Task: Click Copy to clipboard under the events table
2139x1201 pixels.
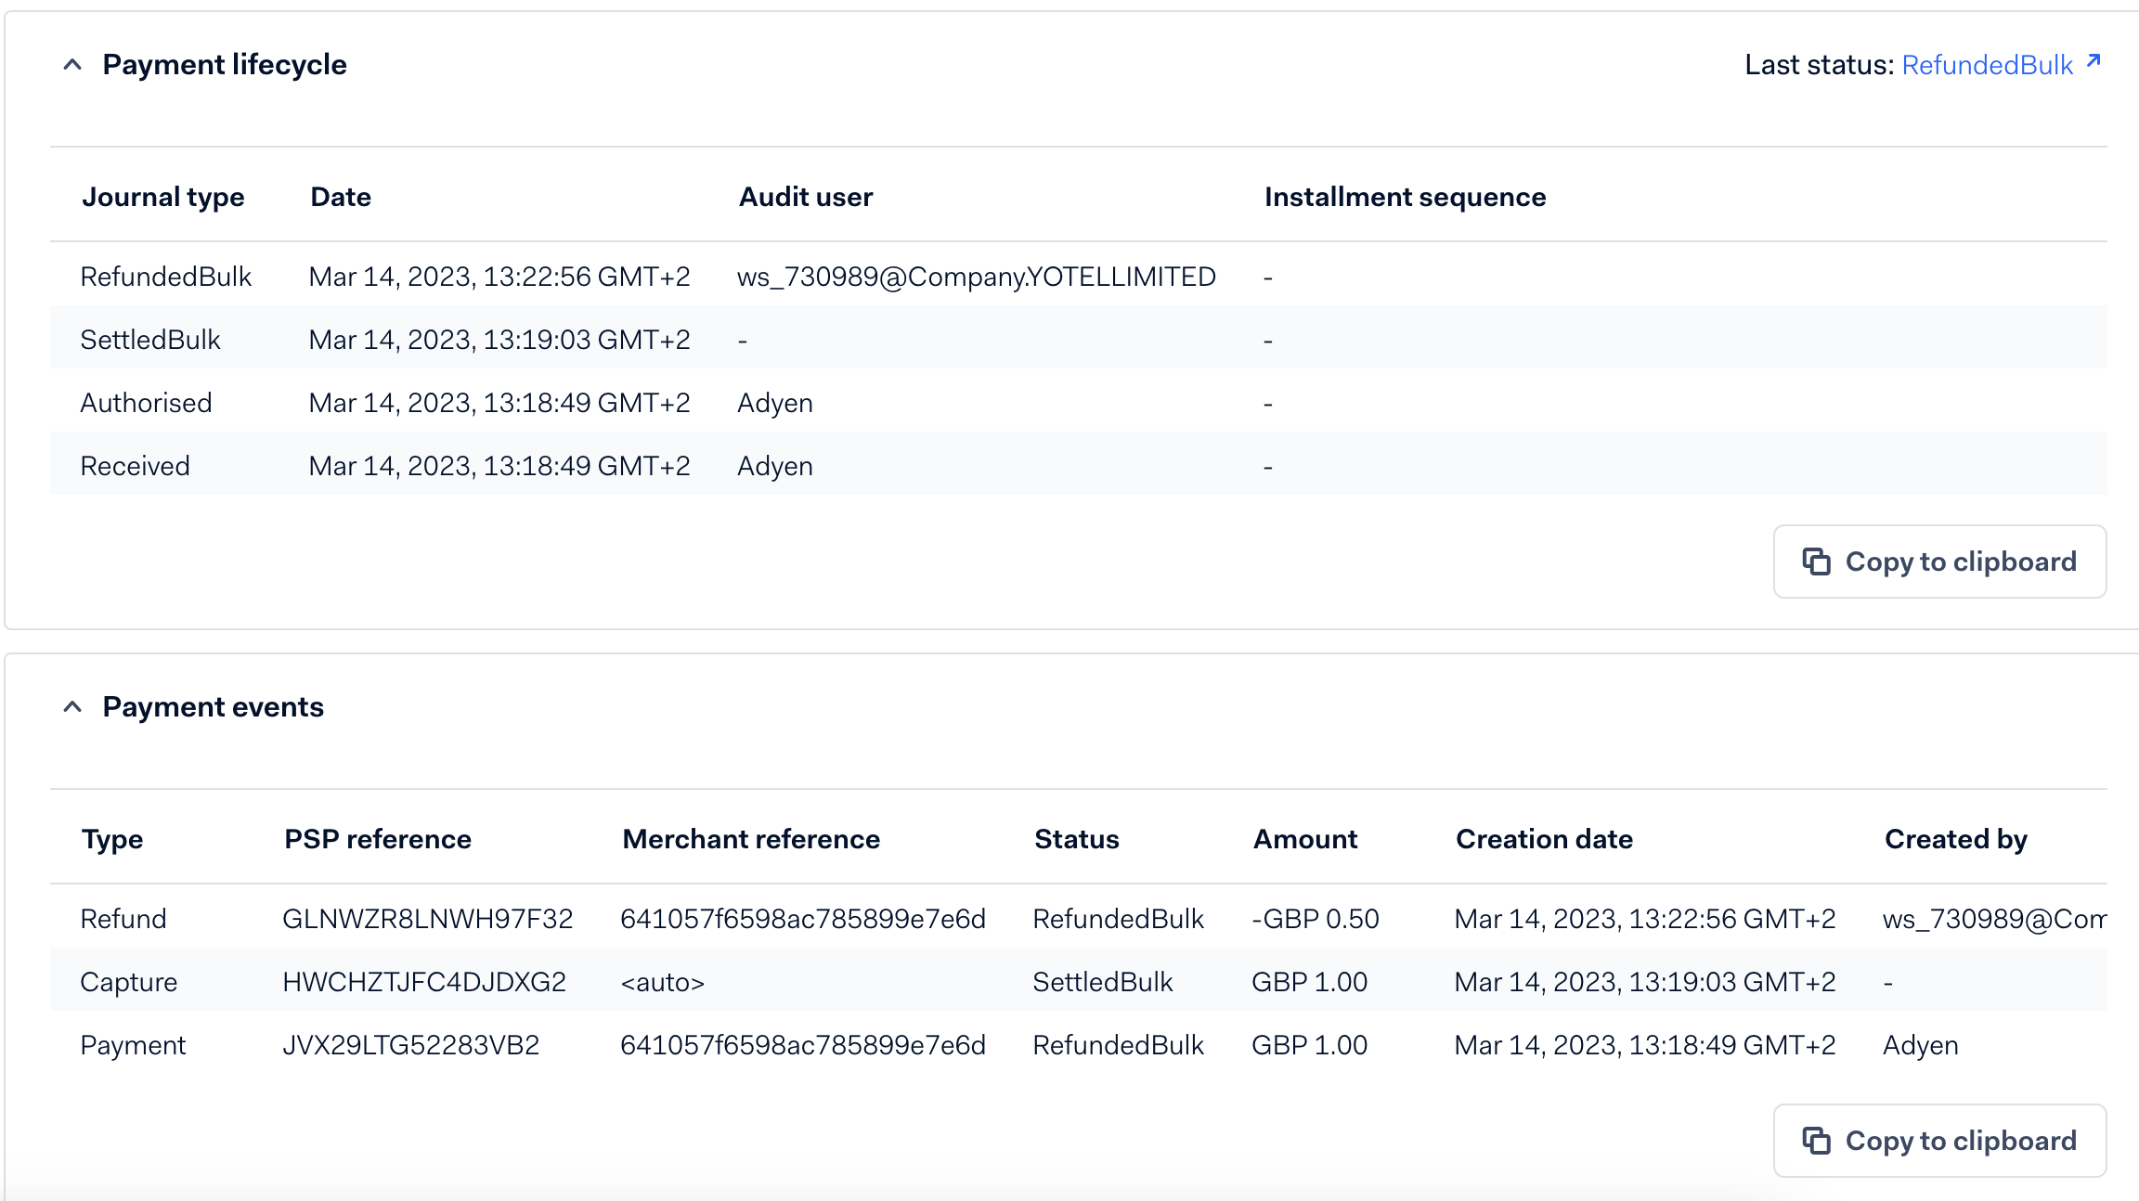Action: pyautogui.click(x=1938, y=1141)
